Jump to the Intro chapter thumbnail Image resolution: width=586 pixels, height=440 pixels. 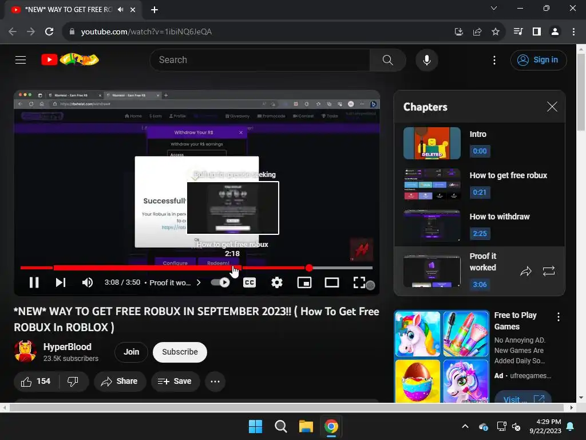pos(431,143)
